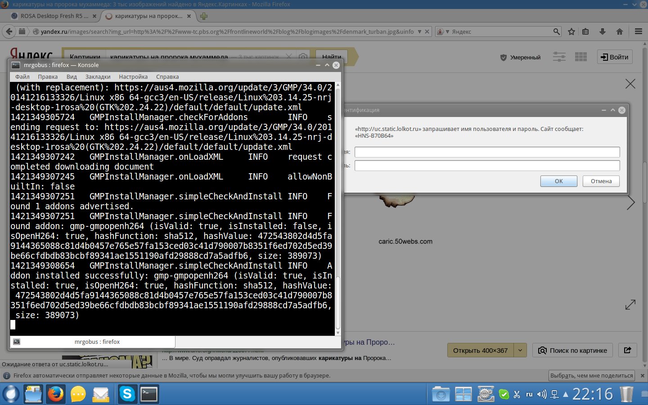Open Firefox hamburger menu

[x=639, y=31]
